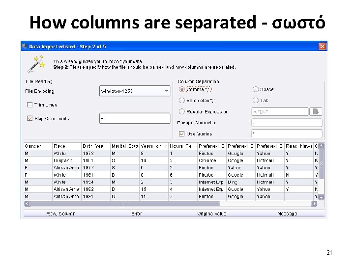Open the File Encoding dropdown

pos(167,91)
